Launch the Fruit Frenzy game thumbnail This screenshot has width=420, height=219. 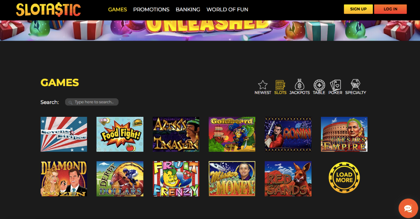(176, 179)
